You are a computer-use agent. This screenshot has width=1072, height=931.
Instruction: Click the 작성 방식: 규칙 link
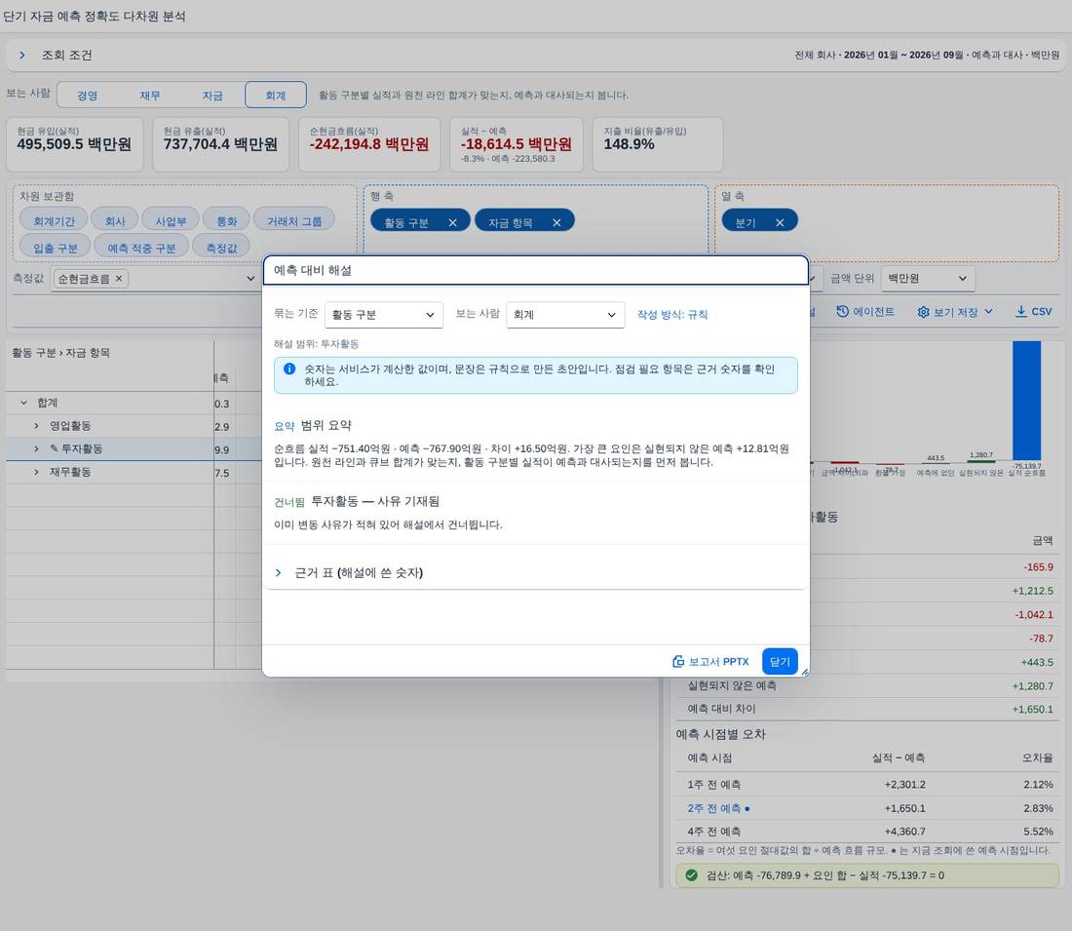pyautogui.click(x=672, y=315)
